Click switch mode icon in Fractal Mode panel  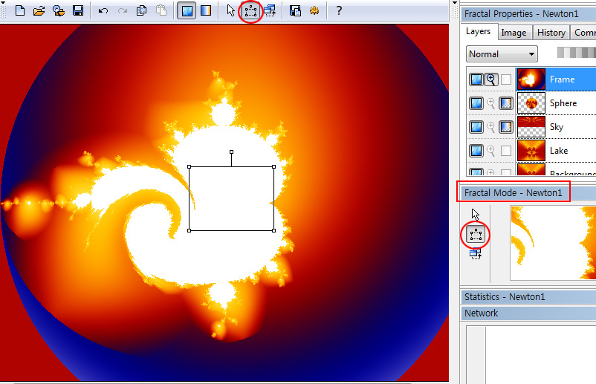(x=476, y=253)
